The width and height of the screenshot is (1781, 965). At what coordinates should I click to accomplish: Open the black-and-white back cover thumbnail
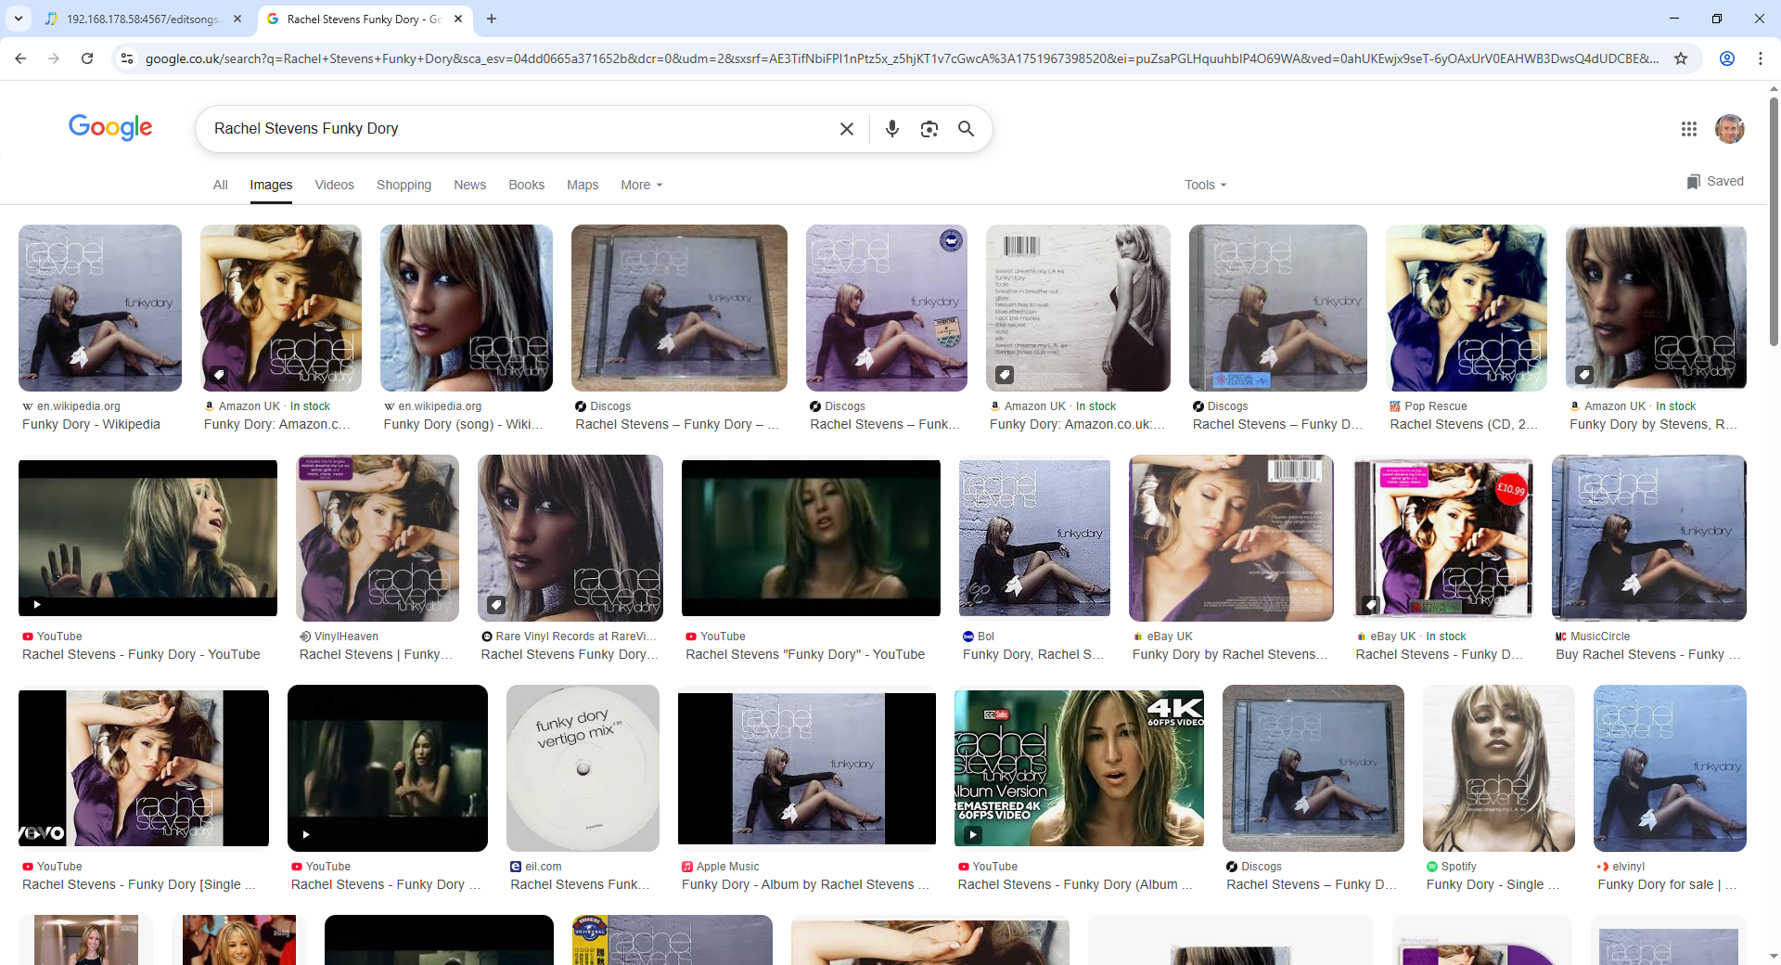point(1078,308)
